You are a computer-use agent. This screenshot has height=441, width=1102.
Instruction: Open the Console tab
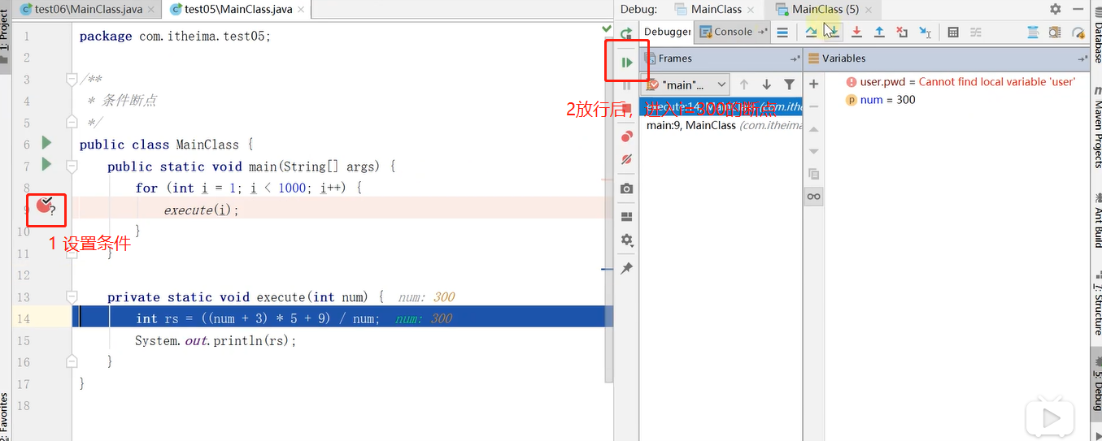click(733, 32)
